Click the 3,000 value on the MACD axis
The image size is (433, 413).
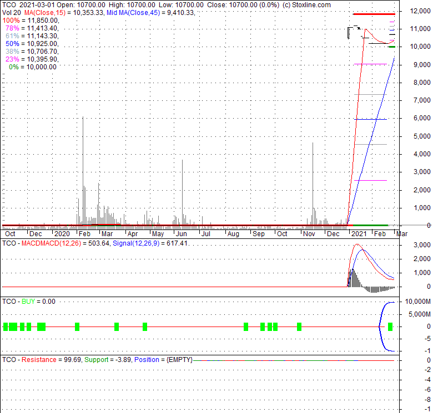[x=422, y=245]
